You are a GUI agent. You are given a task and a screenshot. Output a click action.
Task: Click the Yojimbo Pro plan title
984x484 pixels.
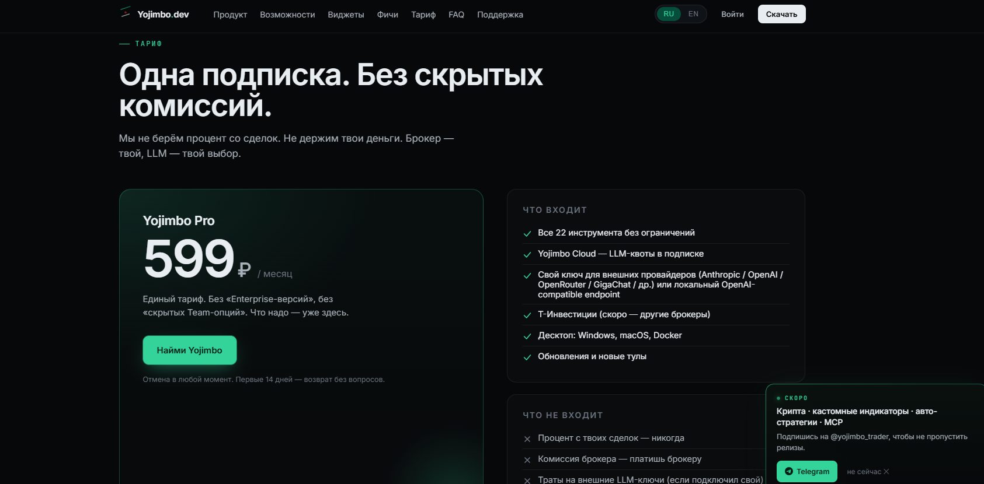[179, 220]
